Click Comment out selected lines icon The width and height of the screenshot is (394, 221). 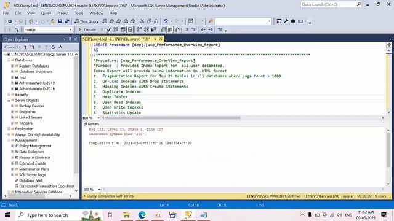pyautogui.click(x=187, y=29)
